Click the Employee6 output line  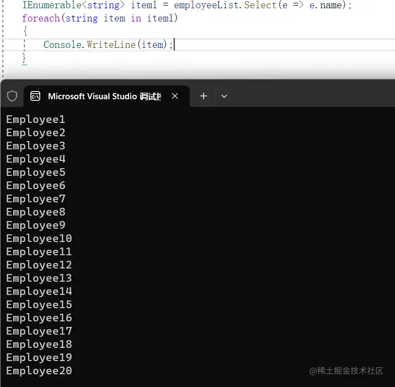pyautogui.click(x=35, y=186)
